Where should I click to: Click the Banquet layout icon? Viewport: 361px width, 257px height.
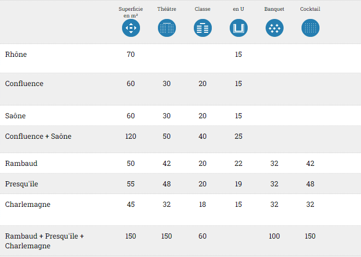[274, 28]
